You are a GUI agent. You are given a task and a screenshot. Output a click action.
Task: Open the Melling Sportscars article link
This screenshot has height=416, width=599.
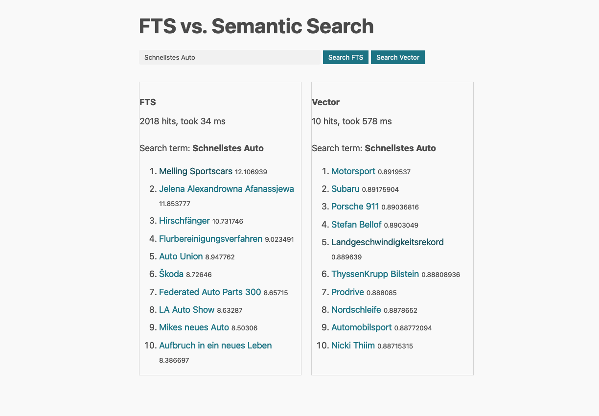[x=195, y=171]
